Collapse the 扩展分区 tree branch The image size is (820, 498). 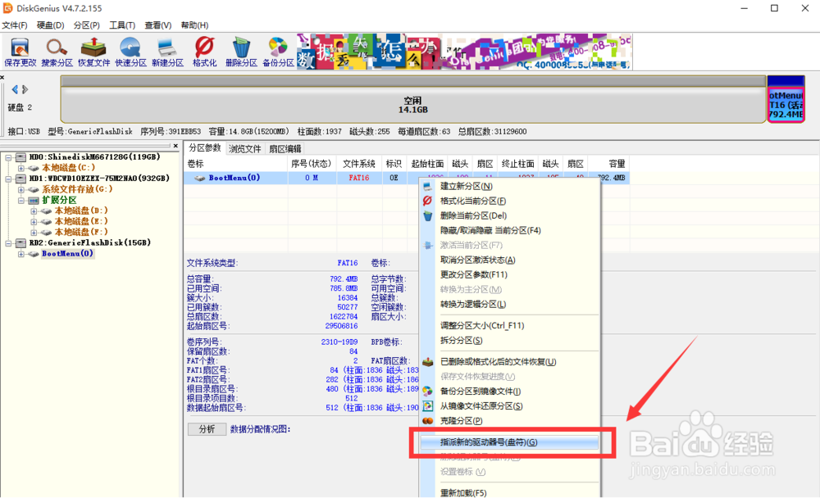[20, 199]
